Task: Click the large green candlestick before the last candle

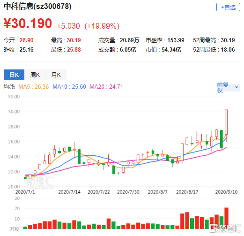Action: click(222, 139)
